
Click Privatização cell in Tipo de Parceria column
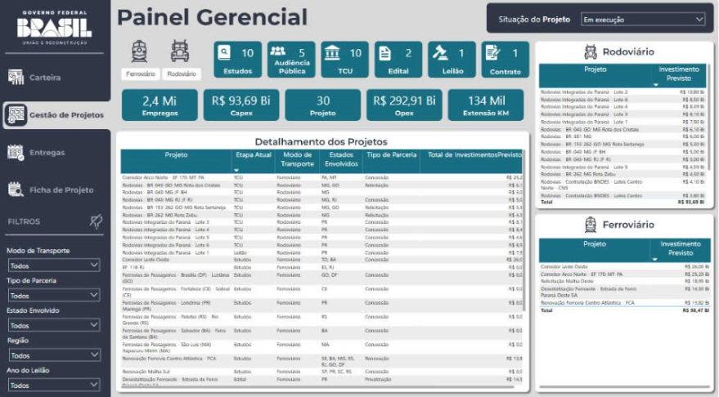[378, 380]
